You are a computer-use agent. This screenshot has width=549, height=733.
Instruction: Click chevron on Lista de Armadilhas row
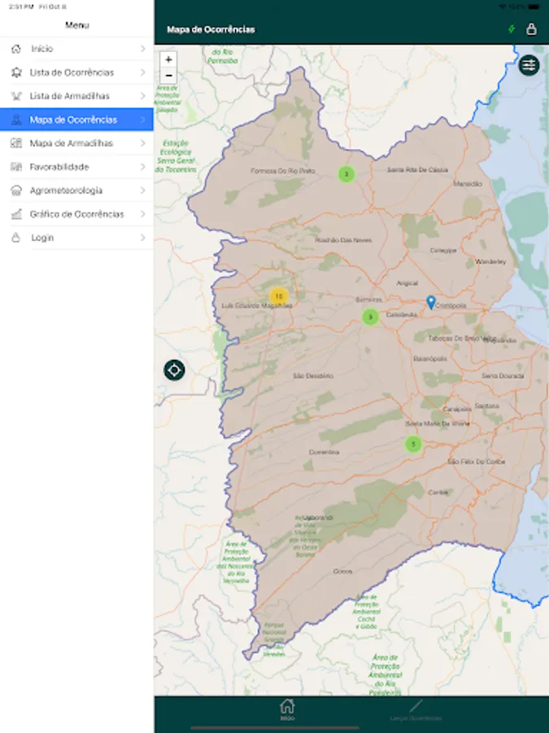(143, 96)
